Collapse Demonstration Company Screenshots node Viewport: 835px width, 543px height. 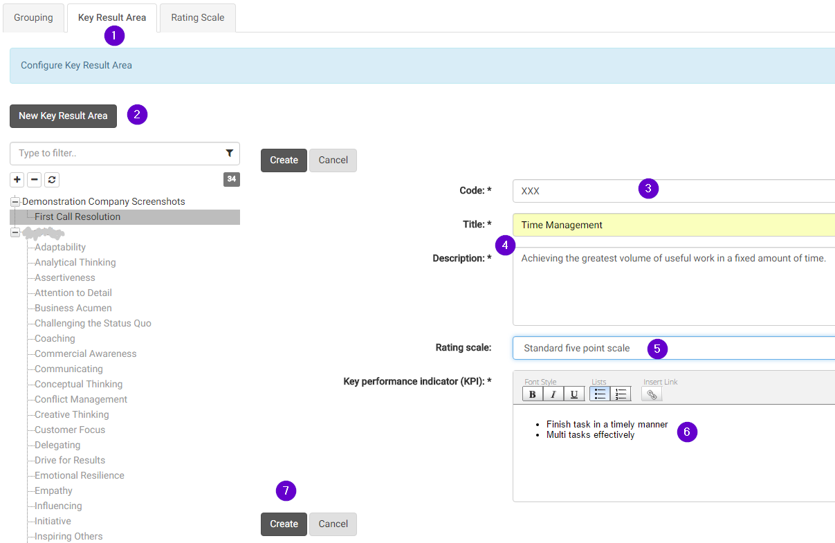(15, 202)
